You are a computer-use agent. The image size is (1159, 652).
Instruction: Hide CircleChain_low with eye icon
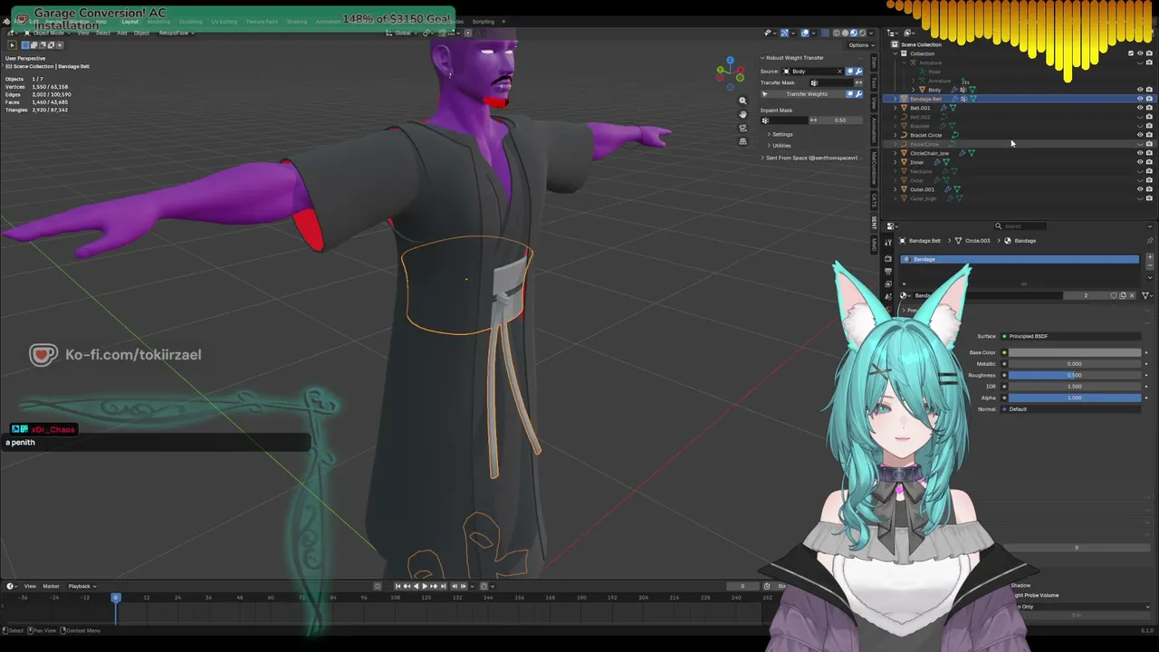[x=1140, y=153]
